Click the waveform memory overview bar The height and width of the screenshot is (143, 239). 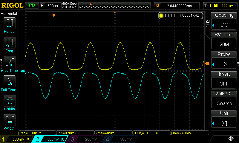coord(114,6)
